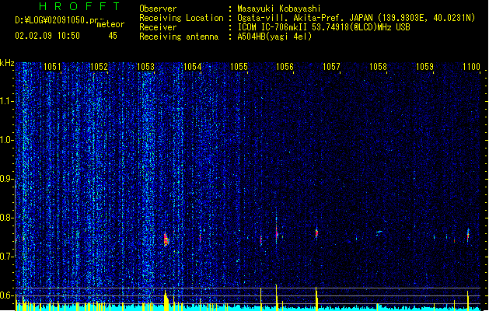Click the 'Receiving antenna' label

tap(179, 37)
